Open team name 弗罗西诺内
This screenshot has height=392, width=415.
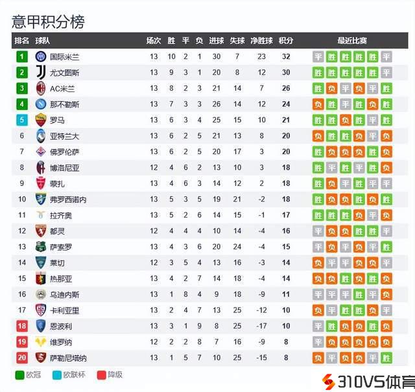68,199
